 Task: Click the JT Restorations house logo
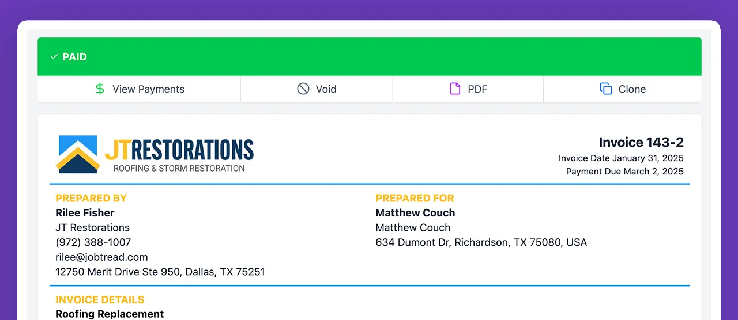(x=78, y=154)
